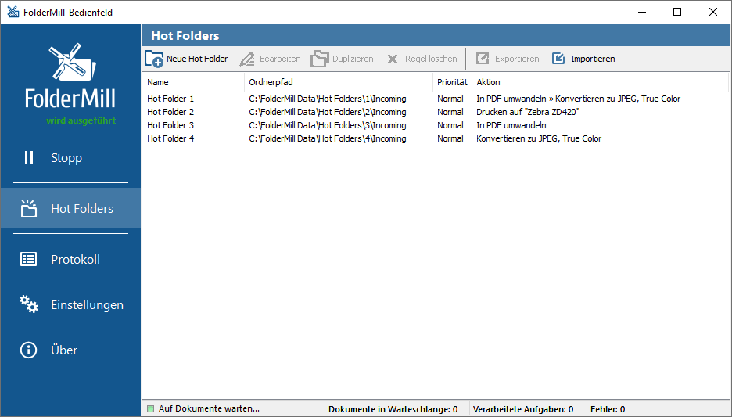732x417 pixels.
Task: Click the Exportieren icon
Action: [x=483, y=59]
